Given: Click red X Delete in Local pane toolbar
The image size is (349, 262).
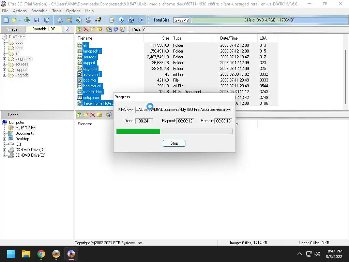Looking at the screenshot, I should pos(93,115).
